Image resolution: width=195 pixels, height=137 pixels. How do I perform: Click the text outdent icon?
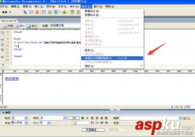click(102, 123)
